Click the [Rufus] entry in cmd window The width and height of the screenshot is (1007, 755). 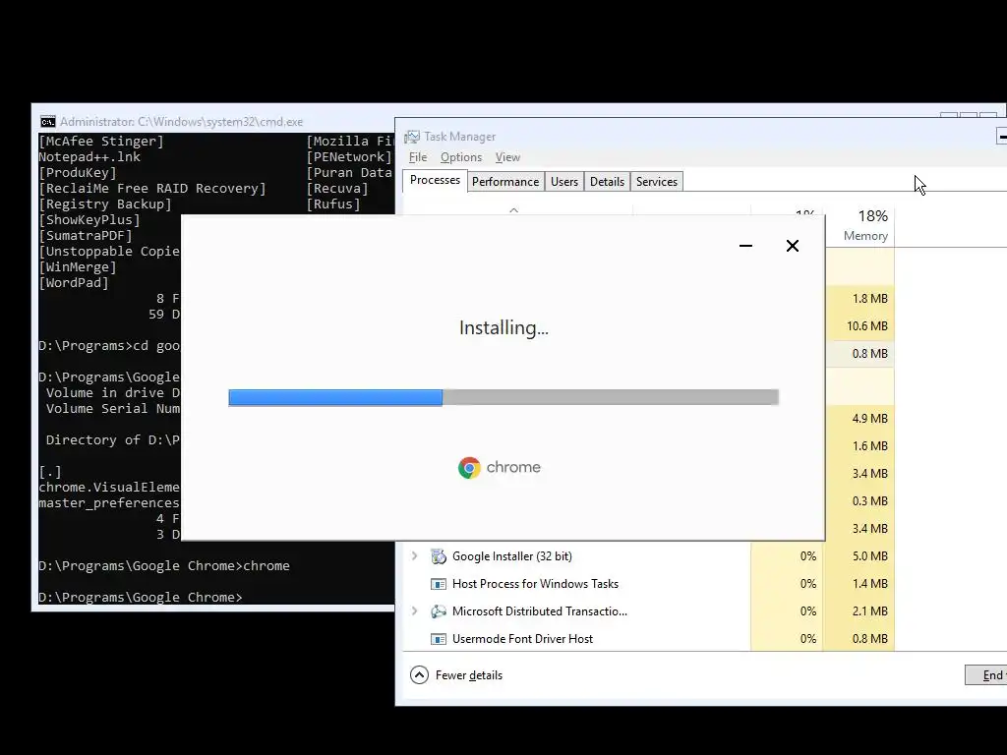333,204
